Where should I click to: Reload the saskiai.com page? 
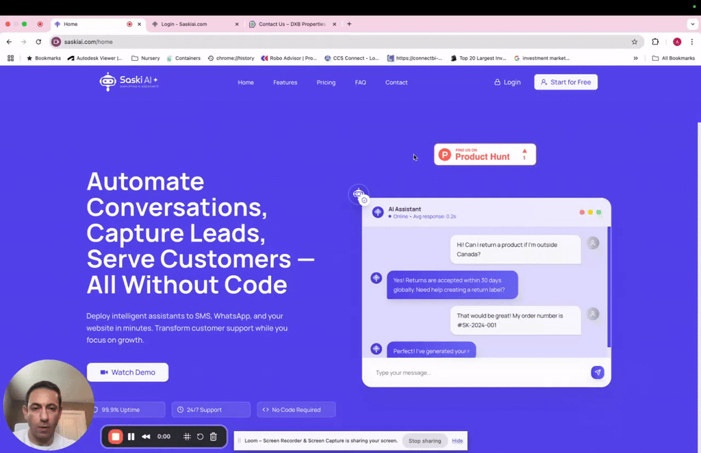pos(38,42)
